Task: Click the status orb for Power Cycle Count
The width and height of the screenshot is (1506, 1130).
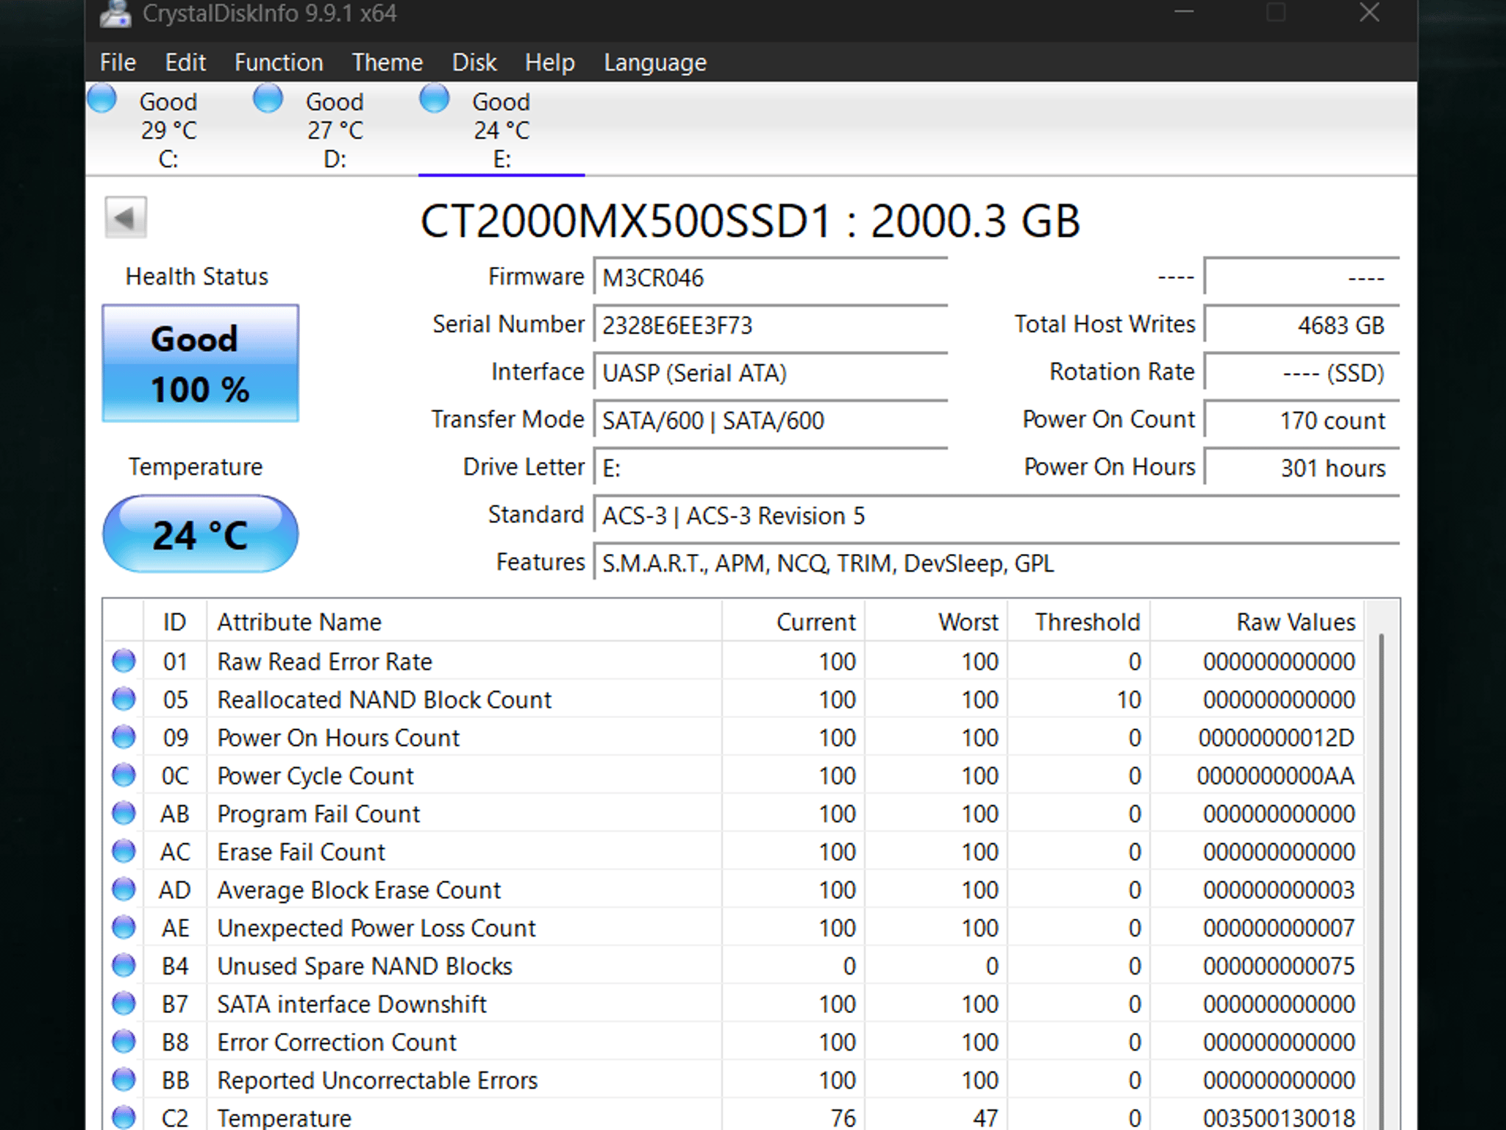Action: (124, 775)
